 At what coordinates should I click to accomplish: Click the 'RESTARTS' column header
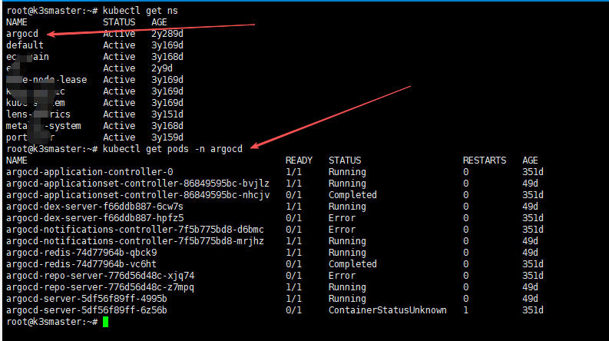pos(485,161)
